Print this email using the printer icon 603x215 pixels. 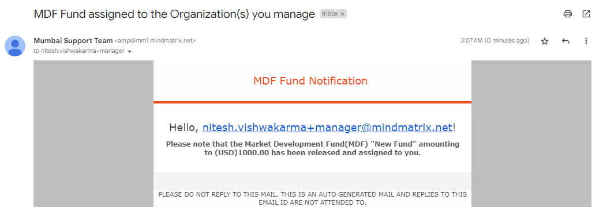568,14
